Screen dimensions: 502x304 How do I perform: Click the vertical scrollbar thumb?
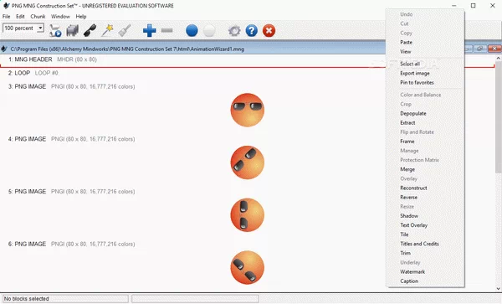[499, 117]
